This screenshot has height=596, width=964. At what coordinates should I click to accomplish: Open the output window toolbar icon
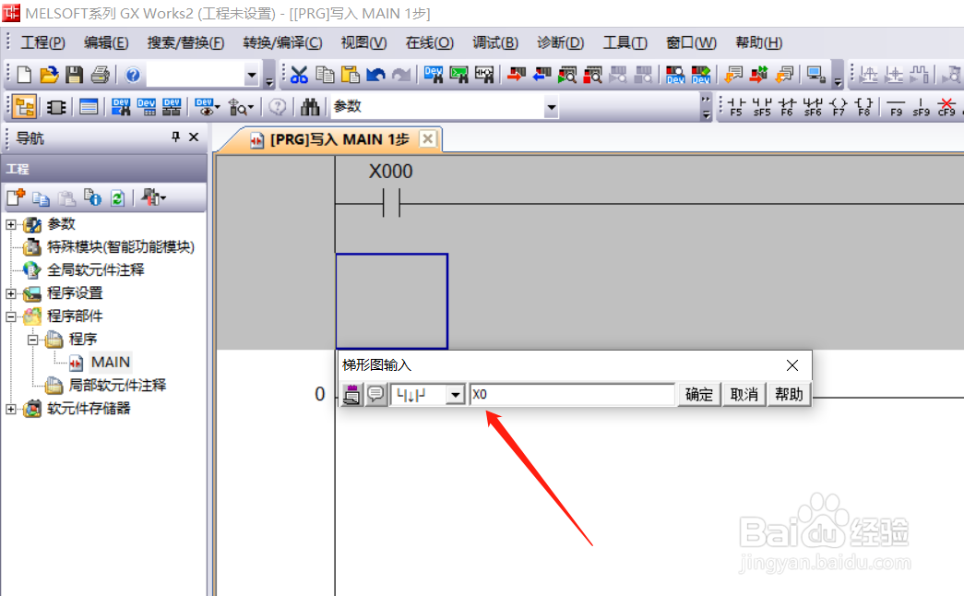click(89, 107)
